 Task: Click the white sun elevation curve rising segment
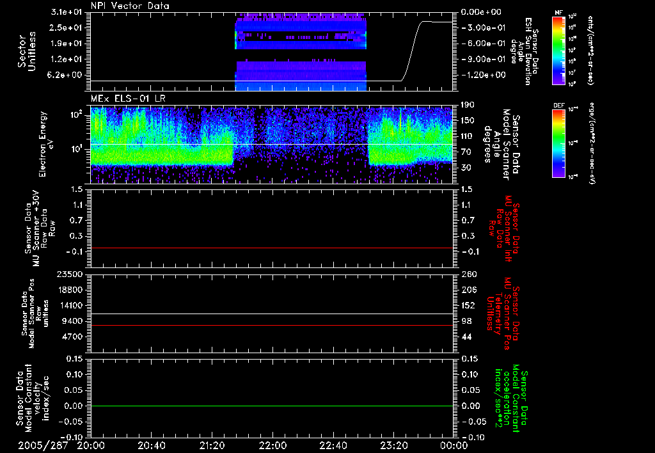coord(413,50)
